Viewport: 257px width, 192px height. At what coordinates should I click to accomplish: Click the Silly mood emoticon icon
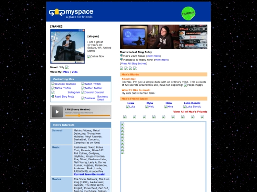[x=67, y=67]
